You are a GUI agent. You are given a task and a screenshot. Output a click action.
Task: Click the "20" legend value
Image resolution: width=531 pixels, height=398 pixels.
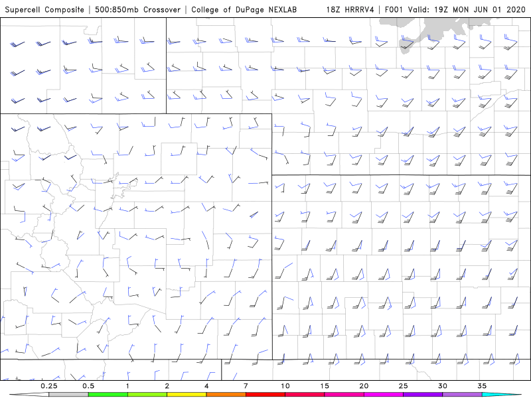(x=364, y=386)
